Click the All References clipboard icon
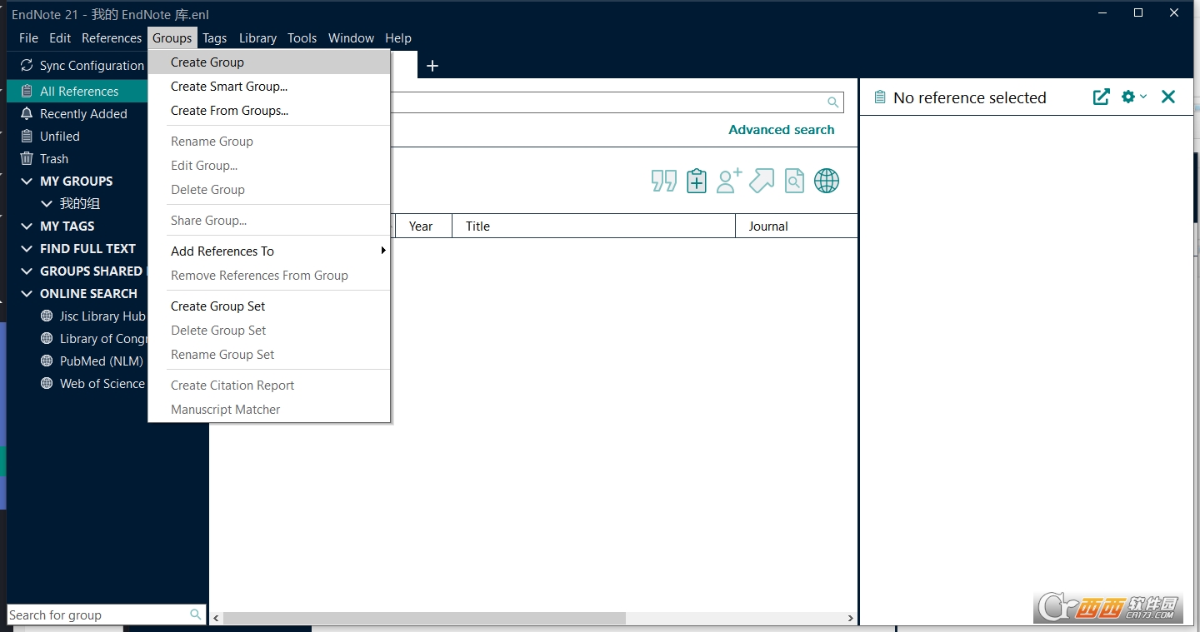 tap(27, 92)
